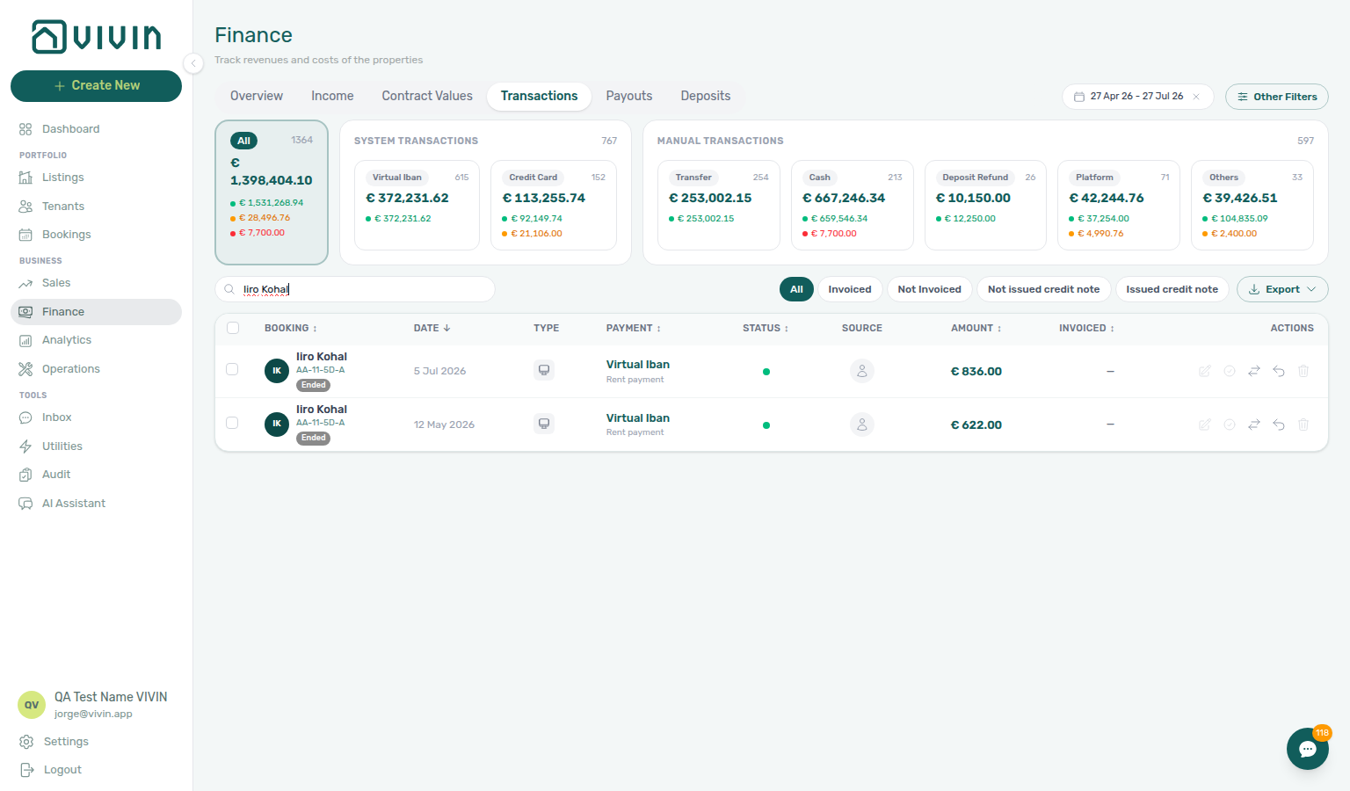Open the Dashboard sidebar item
This screenshot has height=791, width=1350.
pos(96,129)
